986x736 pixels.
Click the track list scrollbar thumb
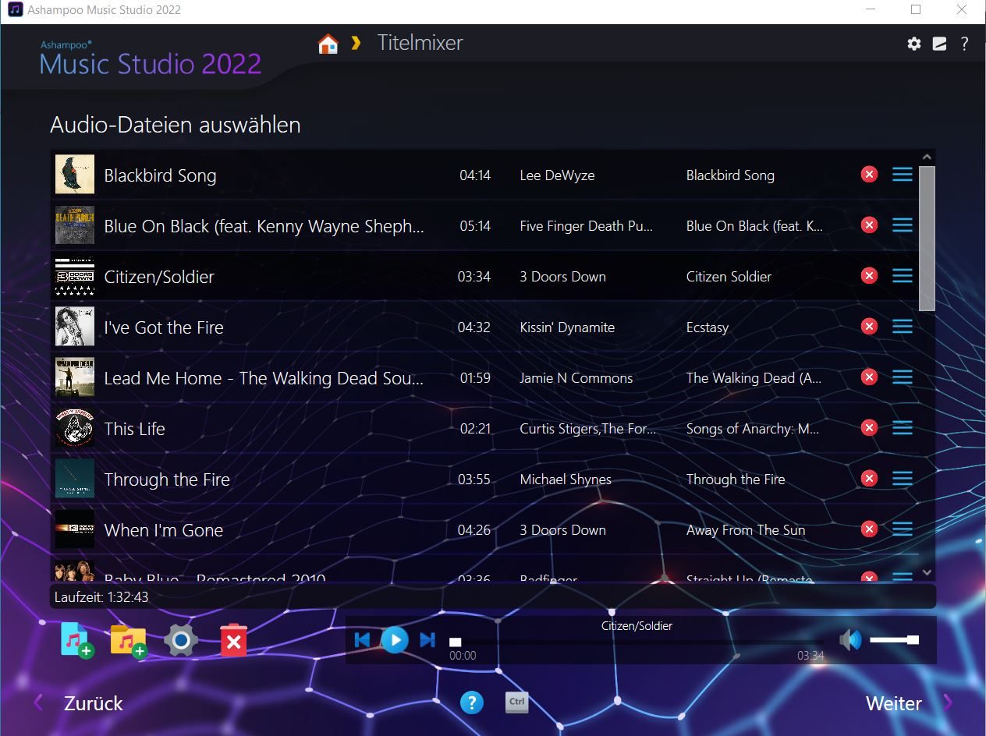tap(927, 238)
